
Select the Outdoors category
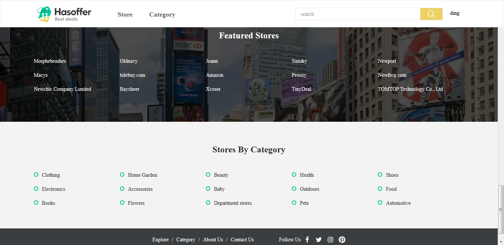tap(310, 189)
